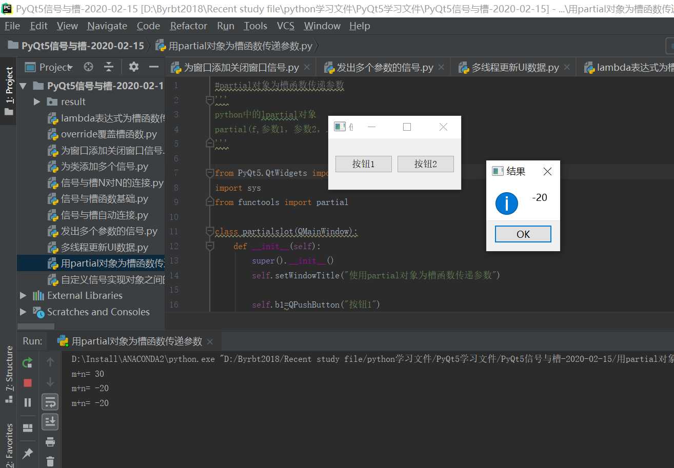Viewport: 674px width, 468px height.
Task: Select 自定义信号实现对象之间 file in tree
Action: (x=106, y=279)
